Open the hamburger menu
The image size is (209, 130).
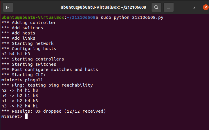click(169, 7)
